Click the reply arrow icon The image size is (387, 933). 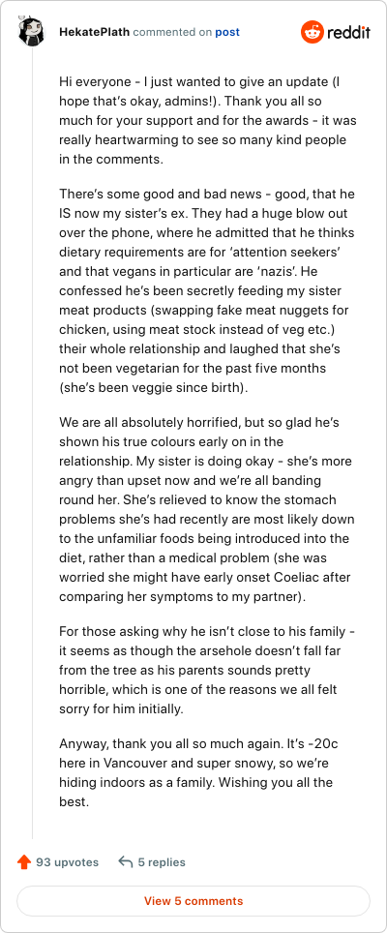click(126, 862)
